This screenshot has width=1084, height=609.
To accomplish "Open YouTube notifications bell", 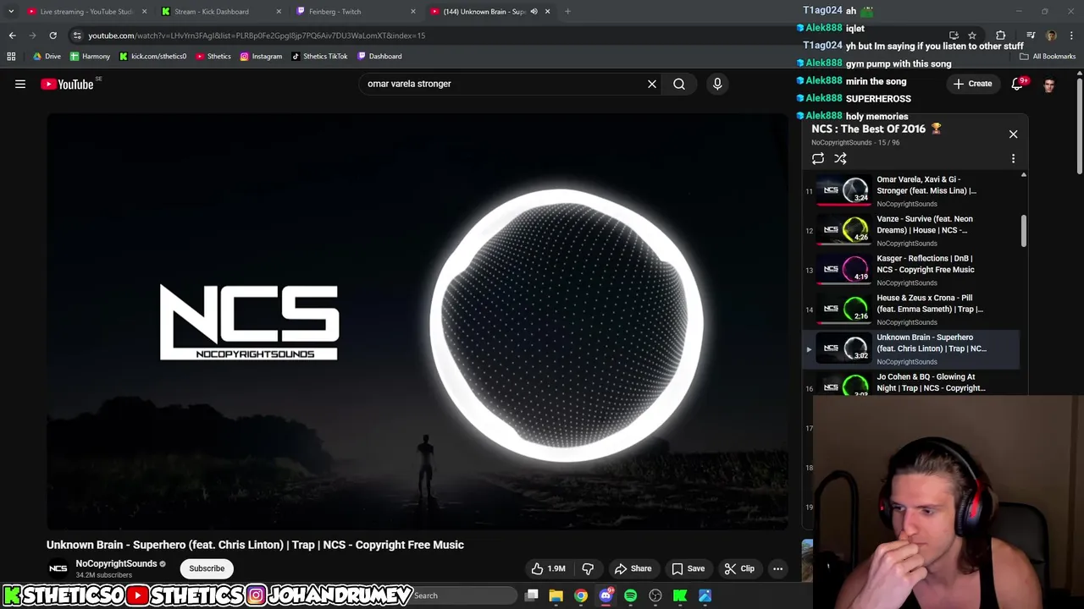I will [x=1017, y=84].
